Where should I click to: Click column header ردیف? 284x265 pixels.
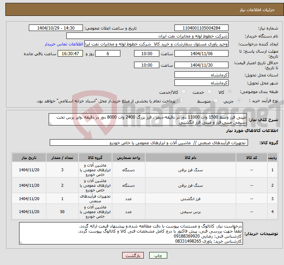(272, 158)
